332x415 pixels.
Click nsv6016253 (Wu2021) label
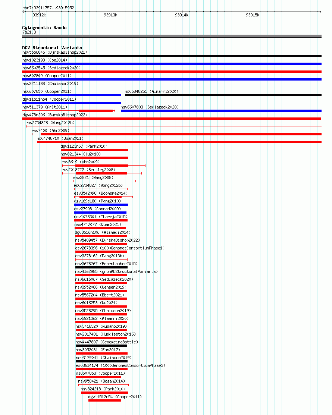pyautogui.click(x=96, y=303)
